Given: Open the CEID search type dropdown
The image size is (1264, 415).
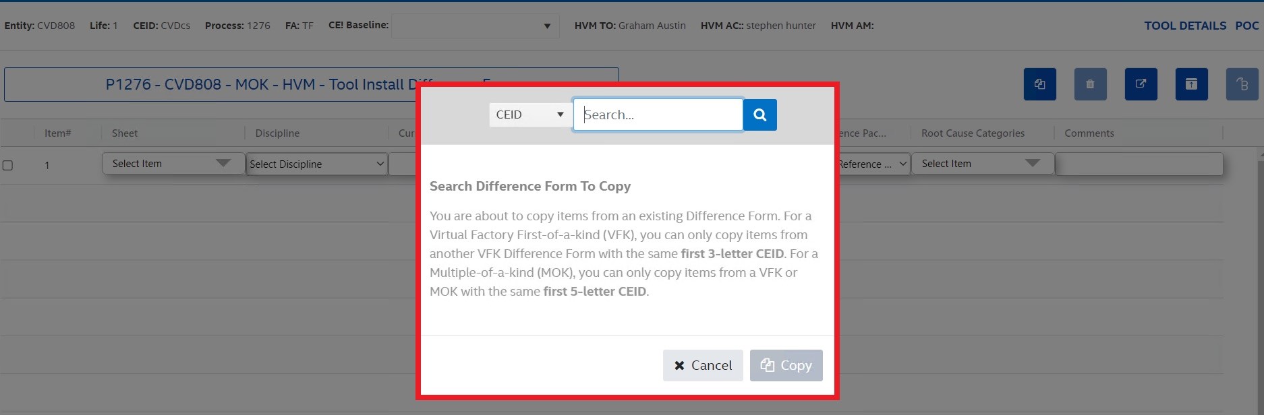Looking at the screenshot, I should (x=529, y=115).
